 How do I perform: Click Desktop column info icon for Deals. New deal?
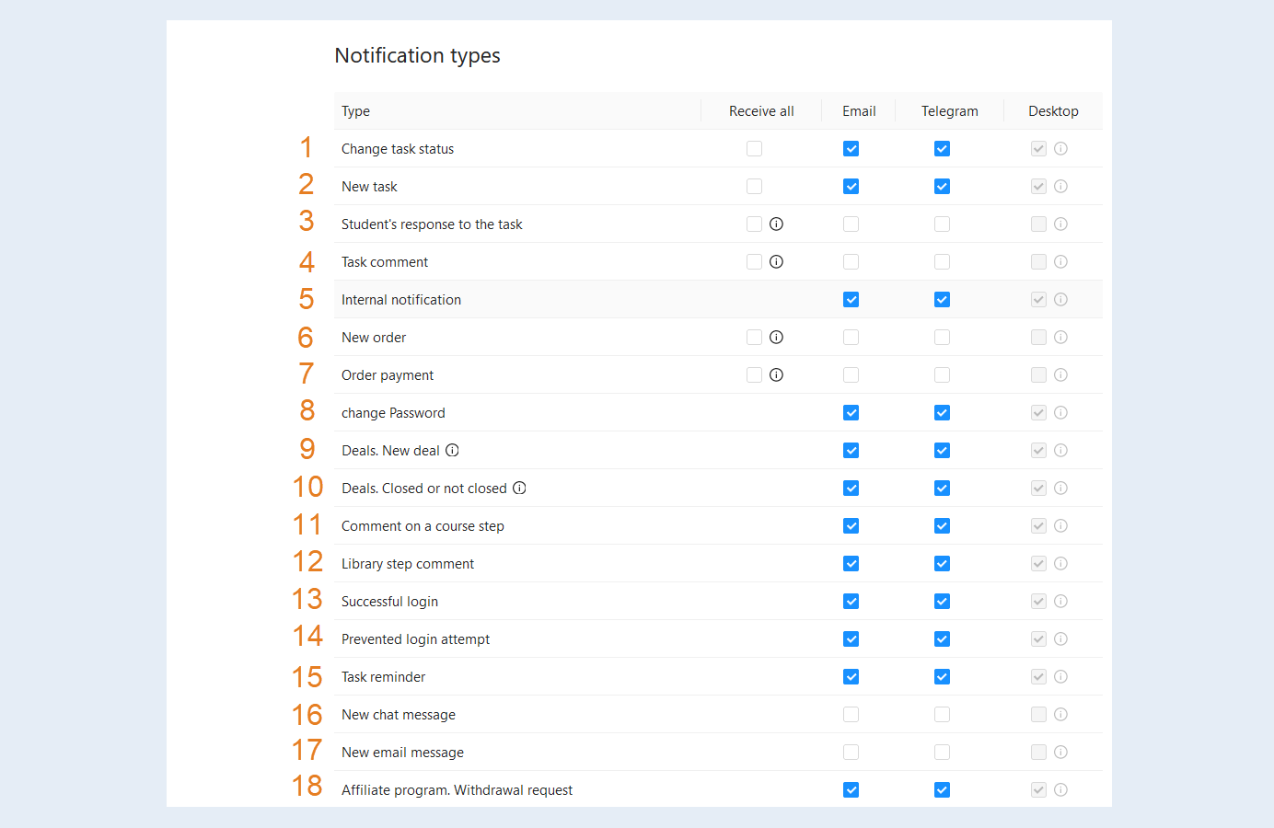1060,450
